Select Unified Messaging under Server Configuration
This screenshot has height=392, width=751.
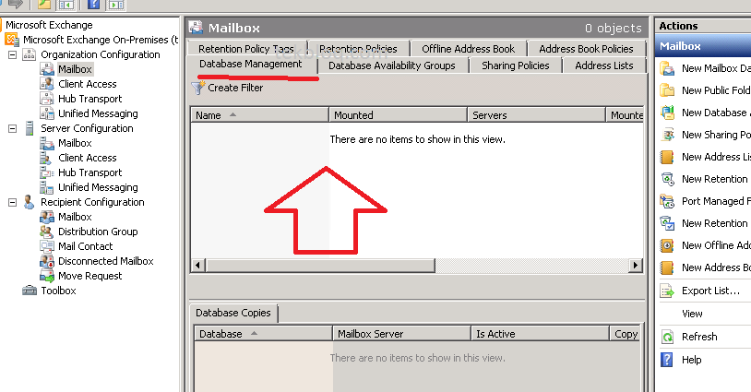[98, 187]
